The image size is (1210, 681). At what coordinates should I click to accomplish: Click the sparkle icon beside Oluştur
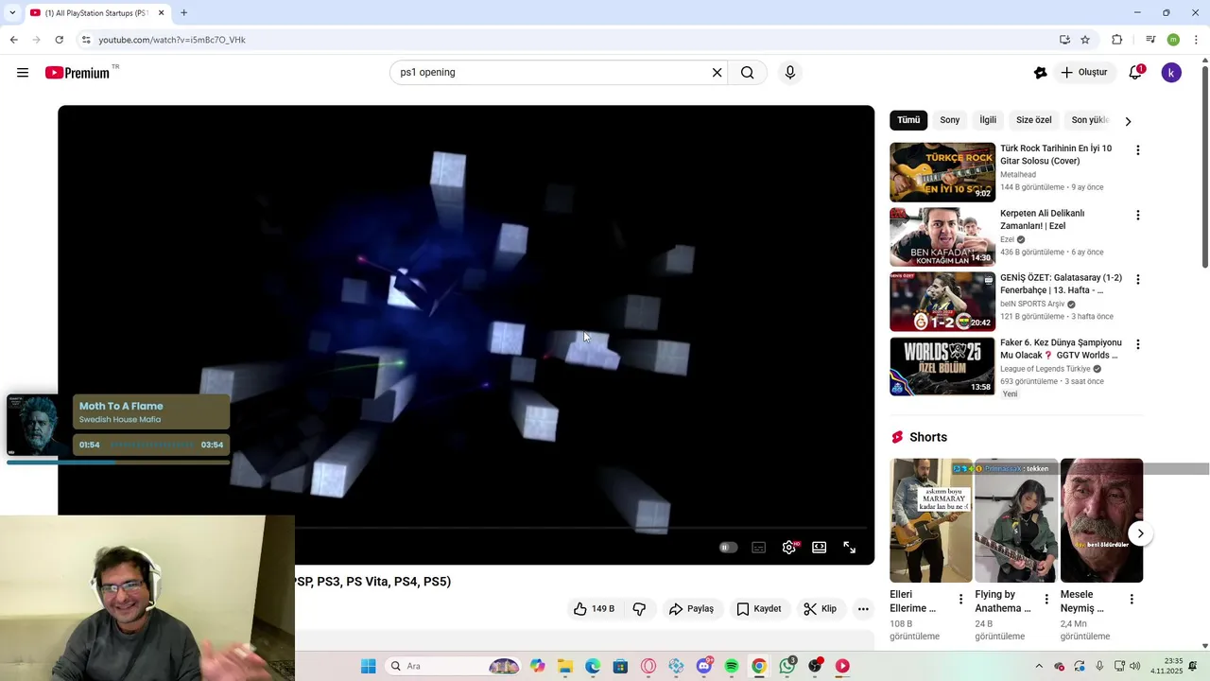[x=1040, y=73]
